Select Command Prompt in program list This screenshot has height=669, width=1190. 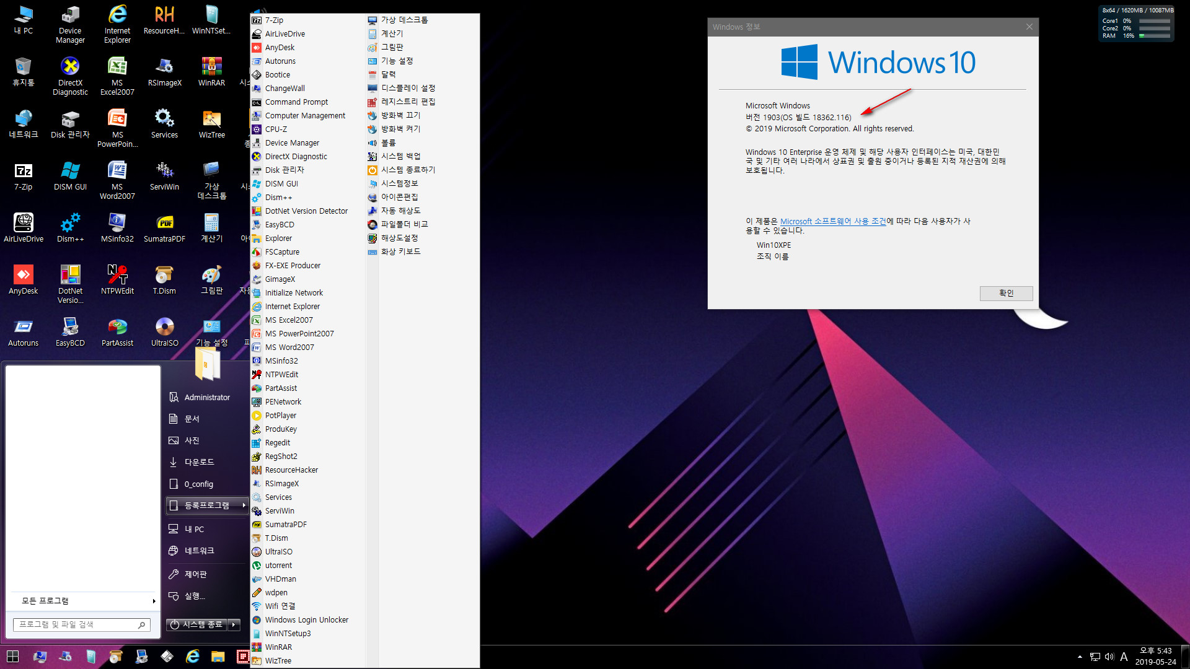[x=307, y=102]
